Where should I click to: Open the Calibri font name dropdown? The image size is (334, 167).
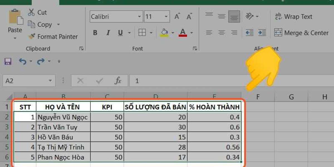click(139, 17)
